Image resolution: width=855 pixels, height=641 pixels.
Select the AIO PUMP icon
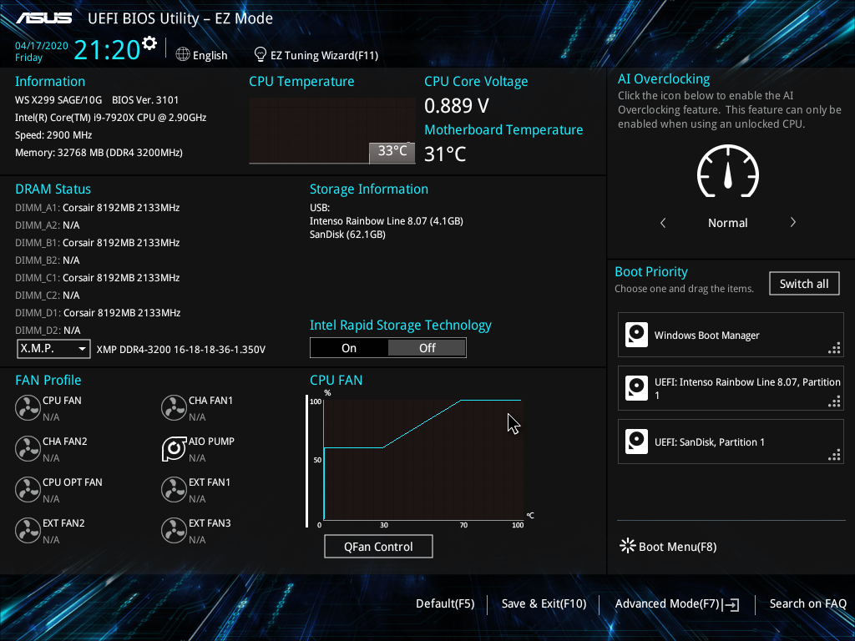click(x=174, y=448)
